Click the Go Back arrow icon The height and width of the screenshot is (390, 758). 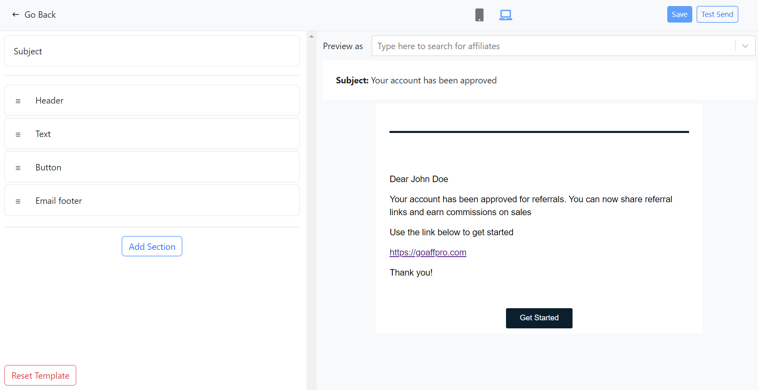click(x=16, y=15)
